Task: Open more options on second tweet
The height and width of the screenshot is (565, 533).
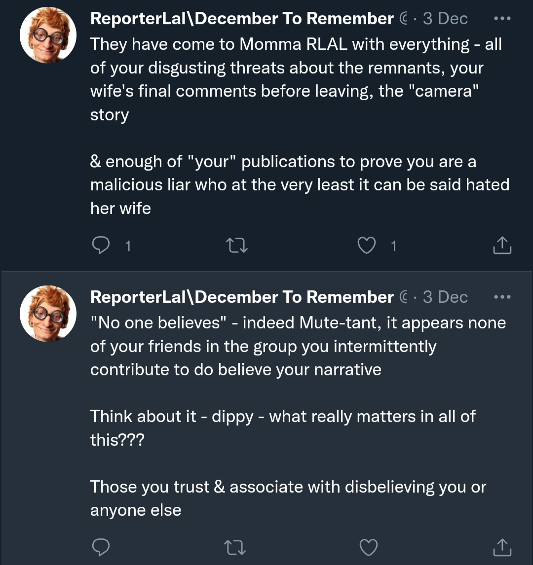Action: tap(502, 297)
